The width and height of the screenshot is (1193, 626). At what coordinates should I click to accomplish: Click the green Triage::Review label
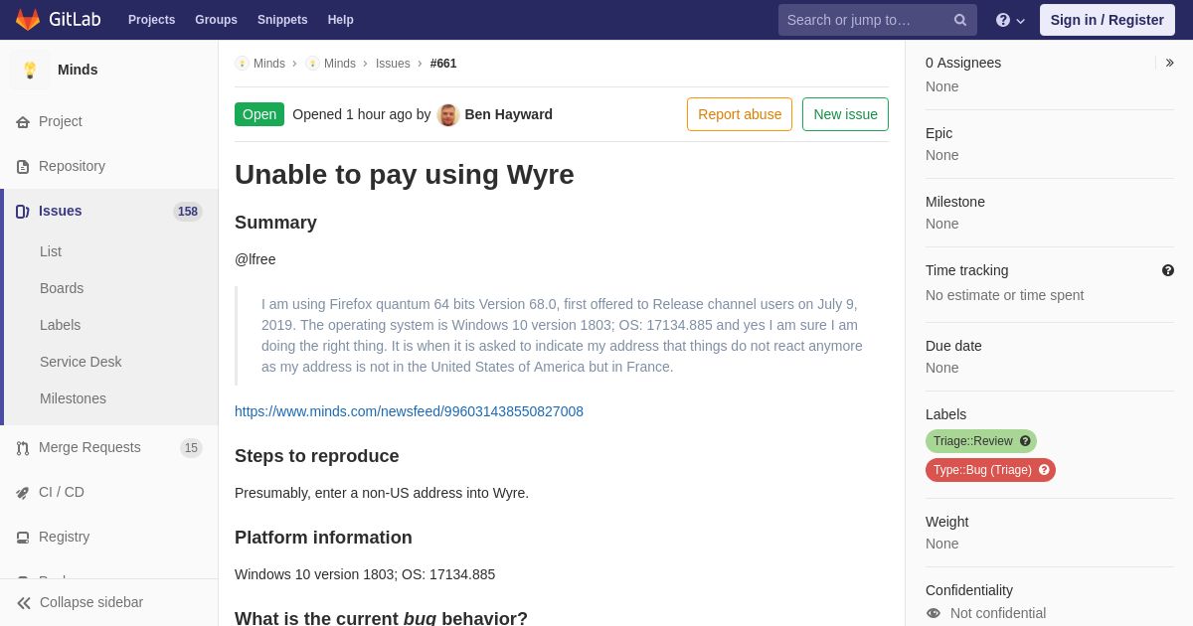coord(981,441)
